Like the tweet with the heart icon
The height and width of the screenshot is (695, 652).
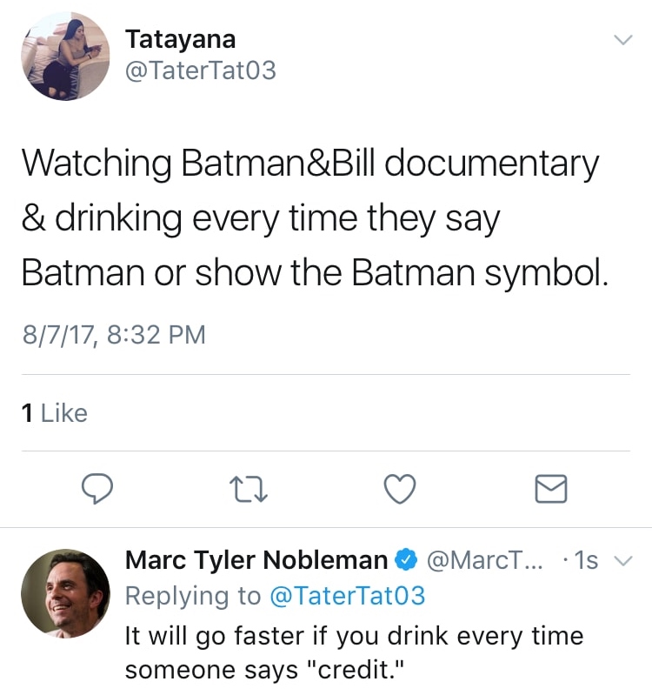pyautogui.click(x=399, y=490)
